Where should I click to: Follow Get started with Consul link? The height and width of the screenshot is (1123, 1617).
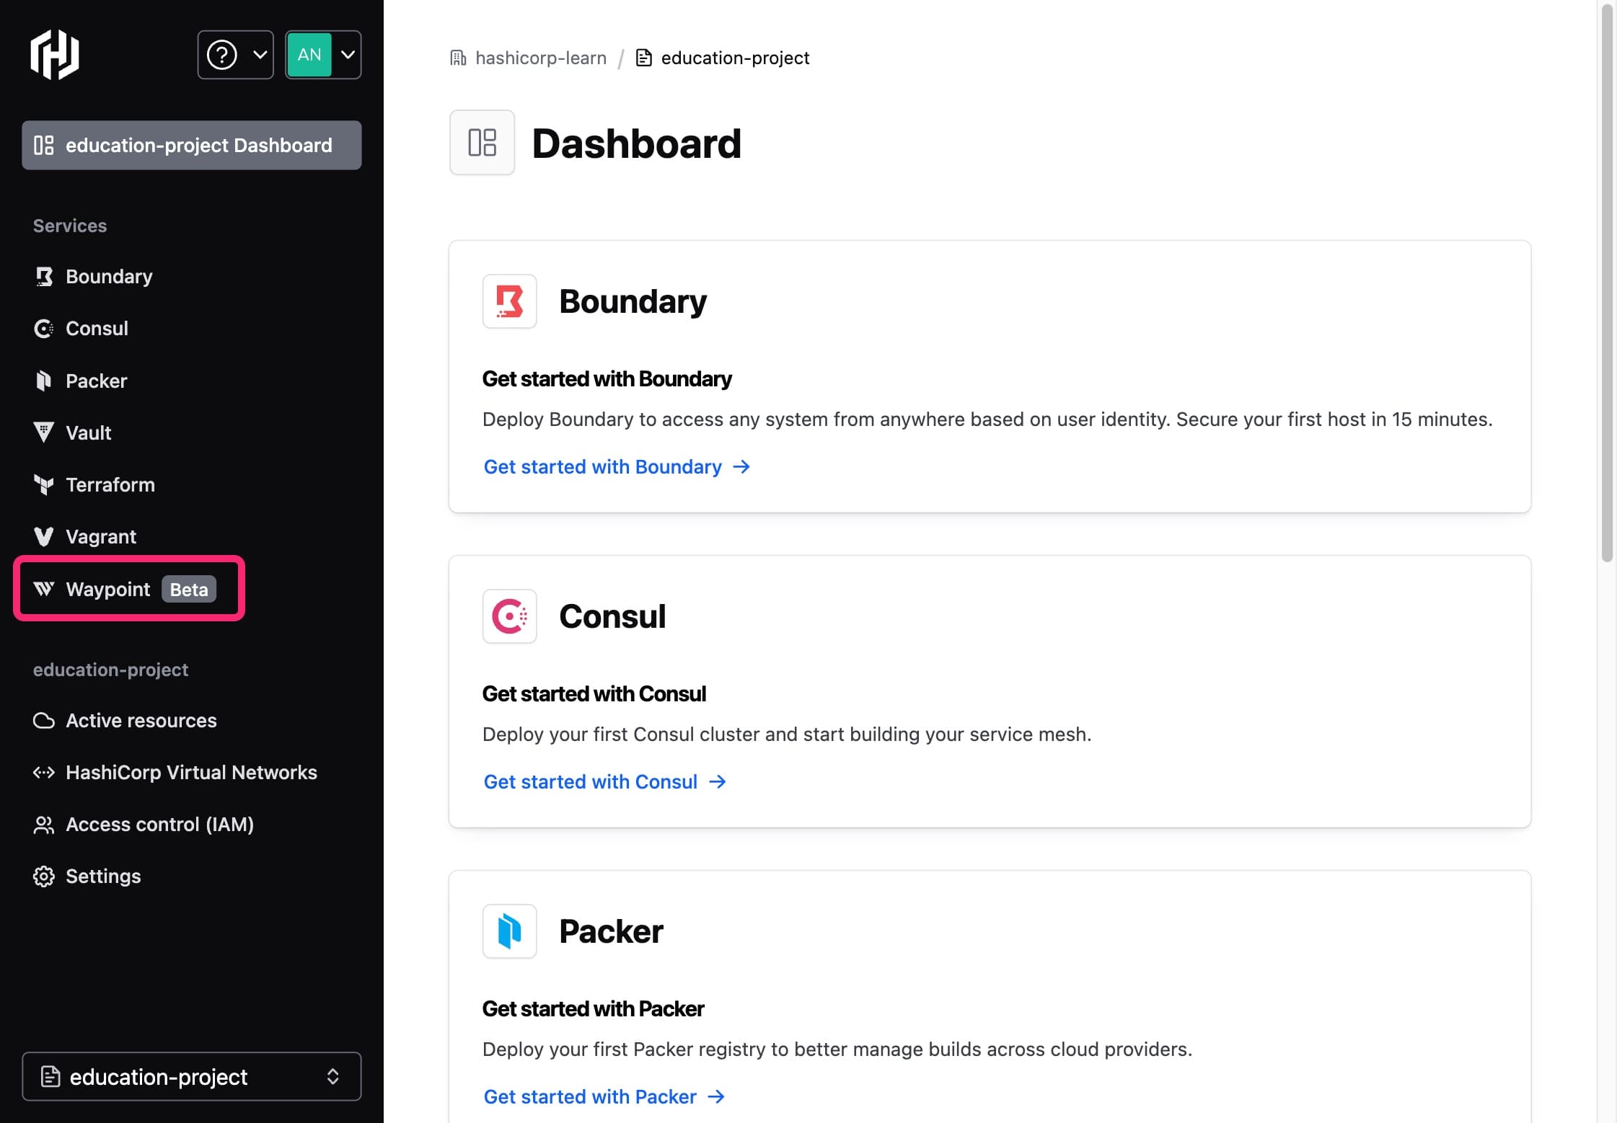tap(604, 782)
